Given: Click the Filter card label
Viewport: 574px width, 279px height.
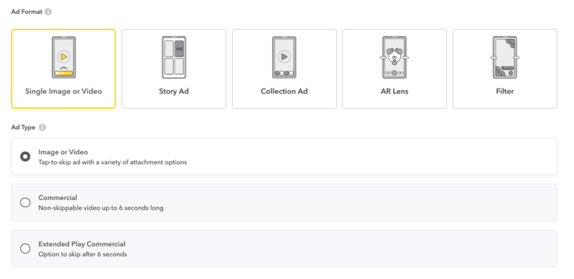Looking at the screenshot, I should click(x=505, y=91).
